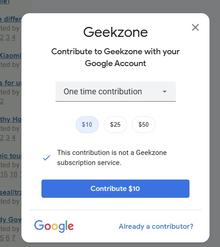This screenshot has height=247, width=220.
Task: Open the partially hidden 'differ' thread link
Action: [10, 19]
